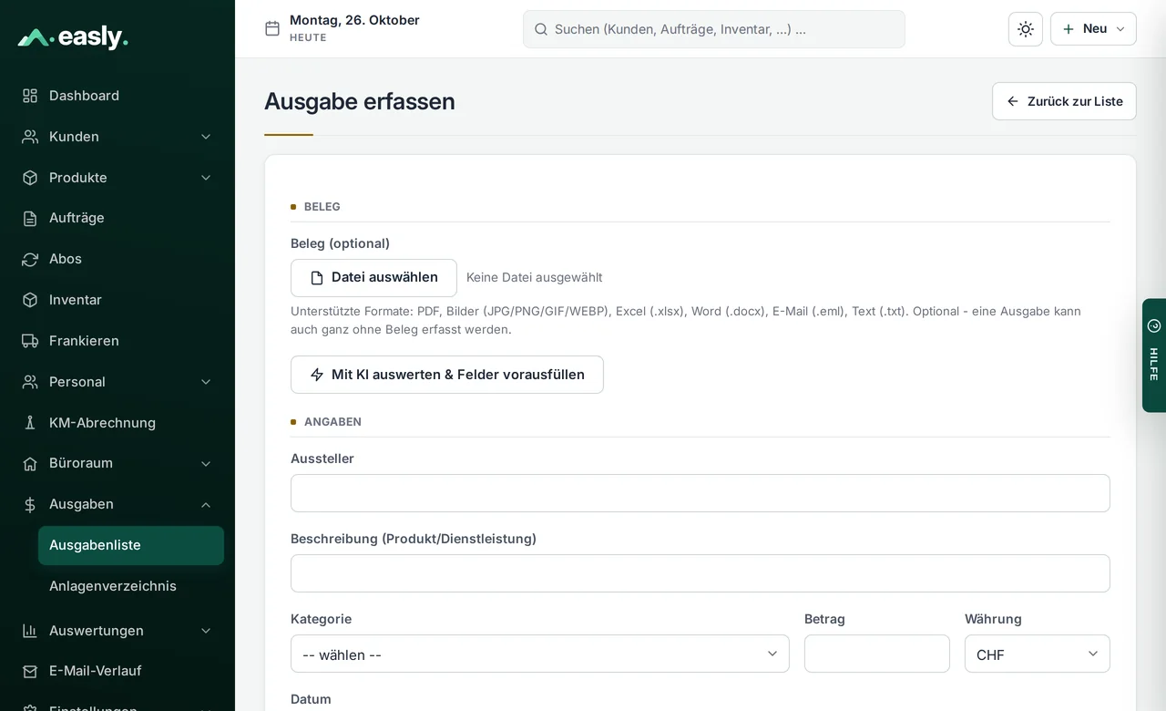Click Mit KI auswerten & Felder vorausfüllen
Screen dimensions: 1166x711
coord(447,375)
